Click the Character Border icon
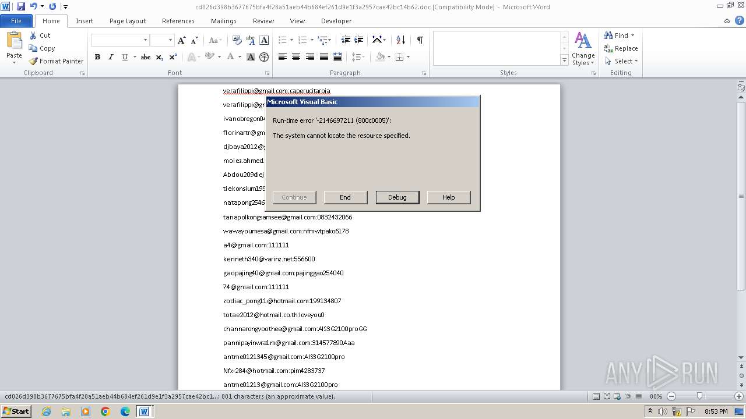Screen dimensions: 746x419 (x=264, y=40)
